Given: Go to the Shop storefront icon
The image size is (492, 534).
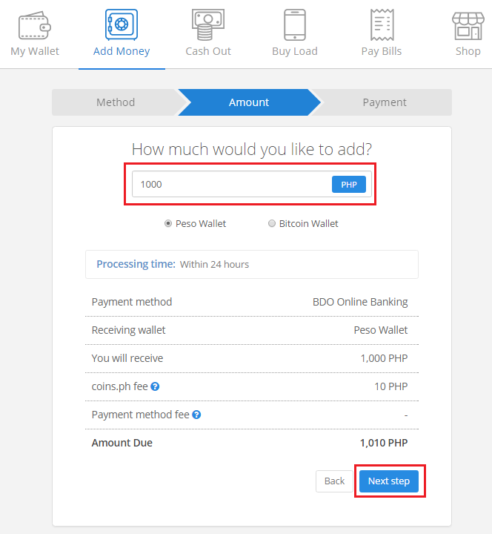Looking at the screenshot, I should [x=468, y=26].
